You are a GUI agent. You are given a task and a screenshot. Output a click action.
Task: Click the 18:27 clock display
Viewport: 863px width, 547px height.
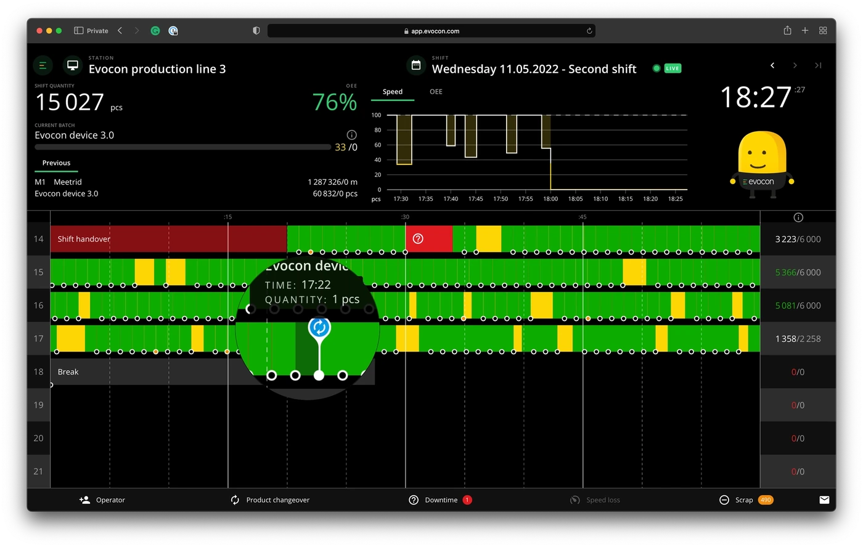point(756,97)
